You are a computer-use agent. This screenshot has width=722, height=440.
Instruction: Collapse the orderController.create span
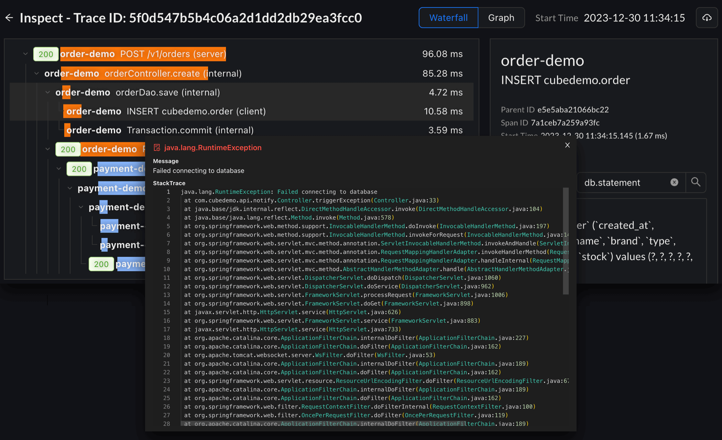click(36, 73)
